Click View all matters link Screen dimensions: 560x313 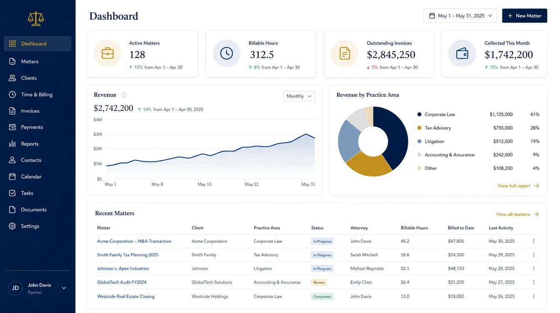click(517, 214)
